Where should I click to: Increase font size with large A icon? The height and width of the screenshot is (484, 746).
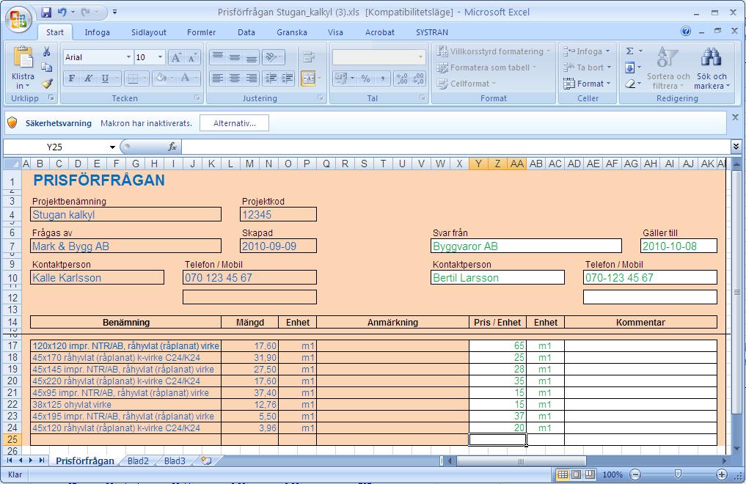pos(175,57)
